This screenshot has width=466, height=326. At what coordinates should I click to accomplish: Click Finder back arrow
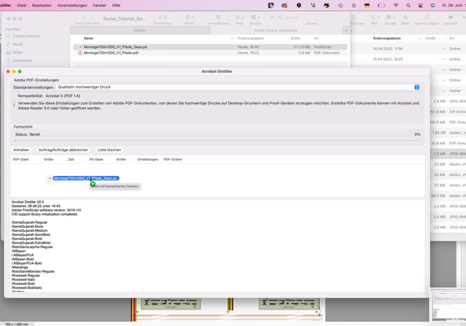tap(83, 17)
